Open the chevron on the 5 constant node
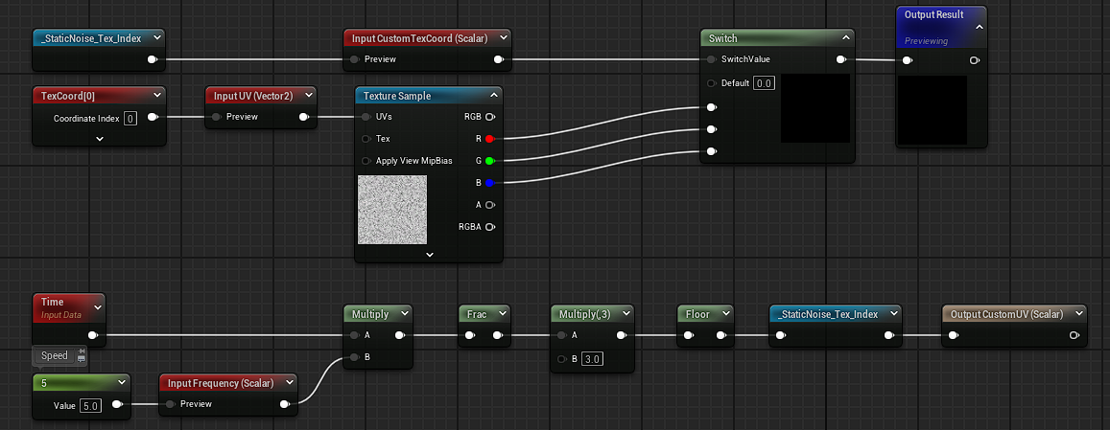The width and height of the screenshot is (1110, 430). [x=122, y=383]
